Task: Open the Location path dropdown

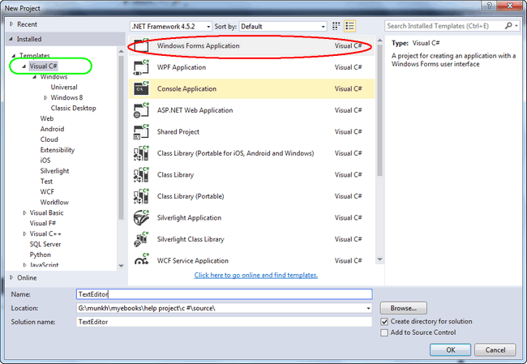Action: coord(368,308)
